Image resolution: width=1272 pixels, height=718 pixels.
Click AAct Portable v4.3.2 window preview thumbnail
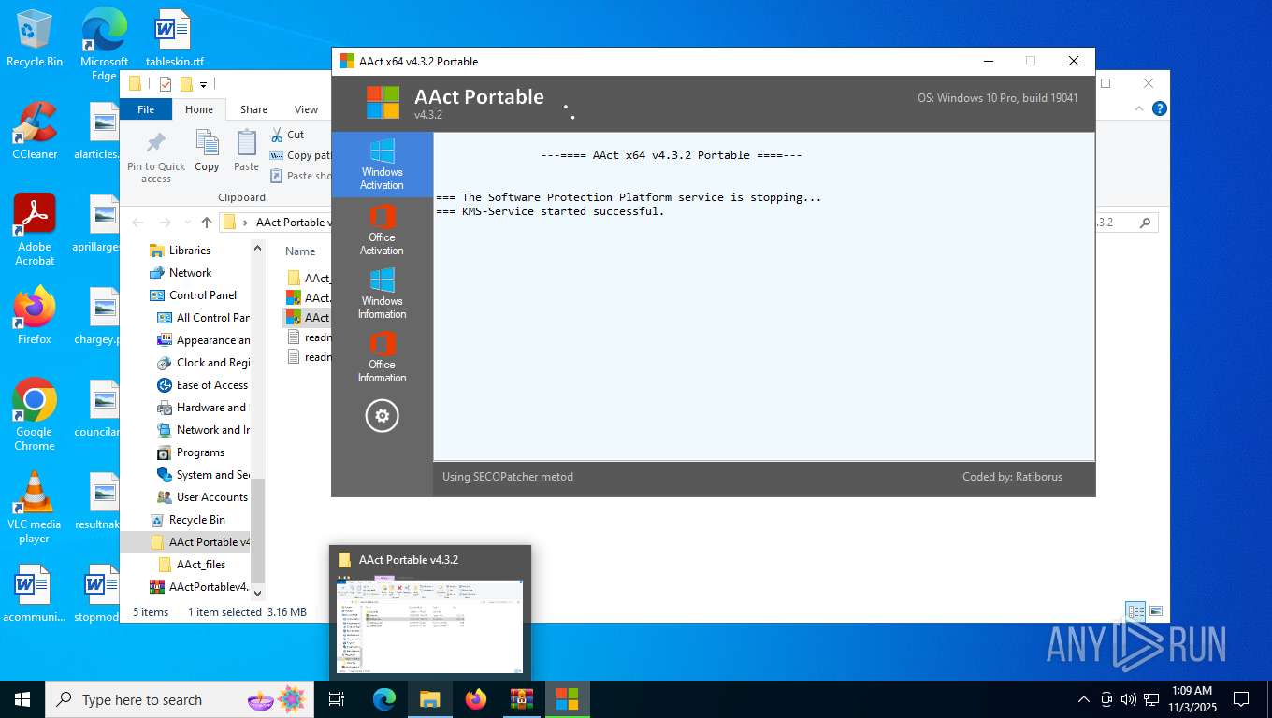pos(430,612)
